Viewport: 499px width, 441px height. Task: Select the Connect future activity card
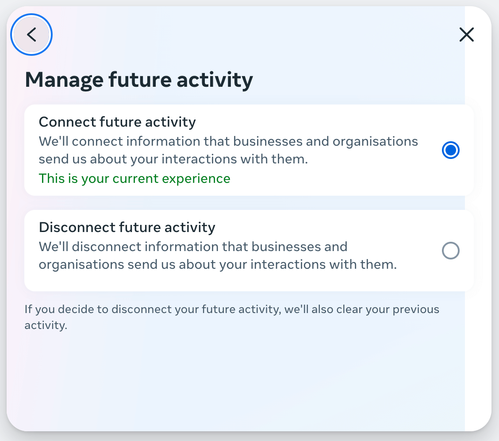[249, 149]
